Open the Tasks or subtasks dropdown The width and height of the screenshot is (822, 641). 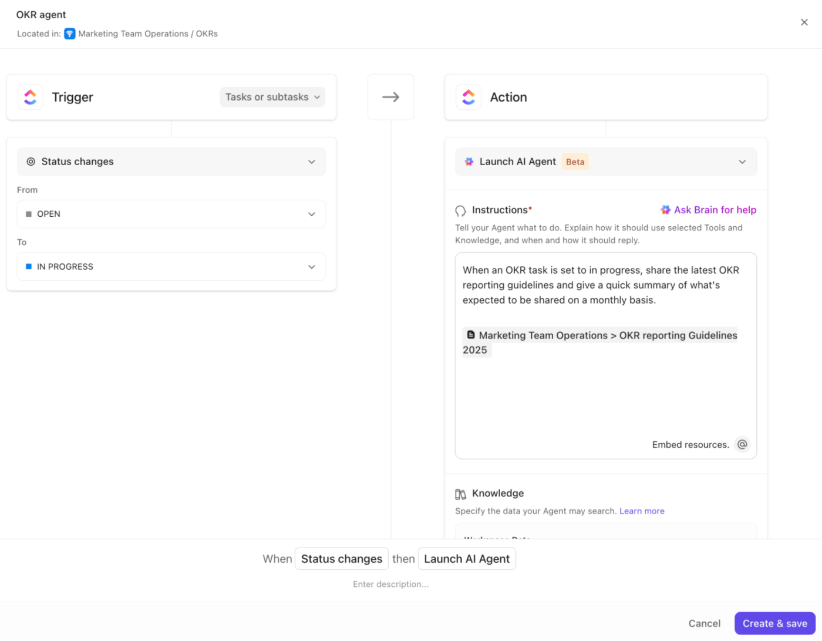pos(272,97)
